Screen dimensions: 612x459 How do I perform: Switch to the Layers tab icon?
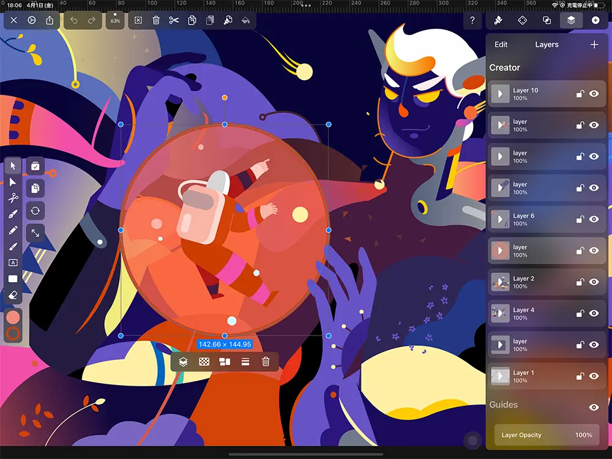click(571, 20)
